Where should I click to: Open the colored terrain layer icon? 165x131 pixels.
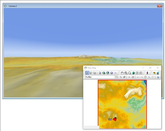154,73
